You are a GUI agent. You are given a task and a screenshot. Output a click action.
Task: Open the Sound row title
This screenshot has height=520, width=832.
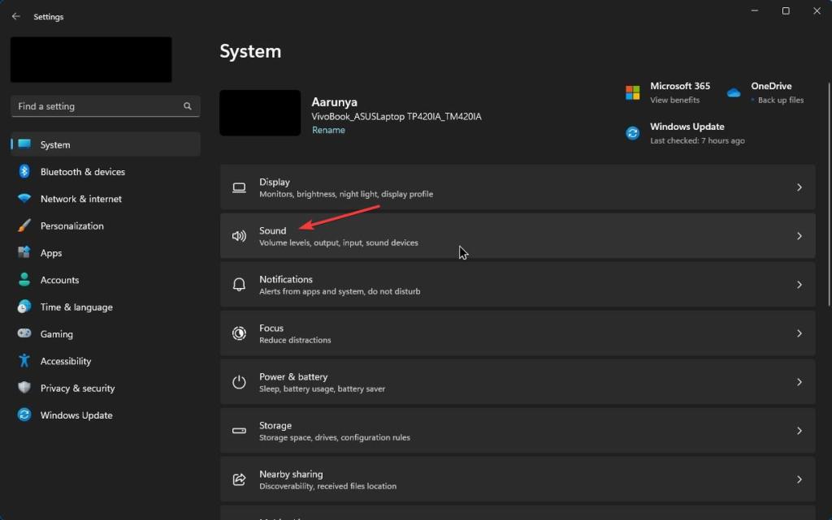tap(273, 230)
